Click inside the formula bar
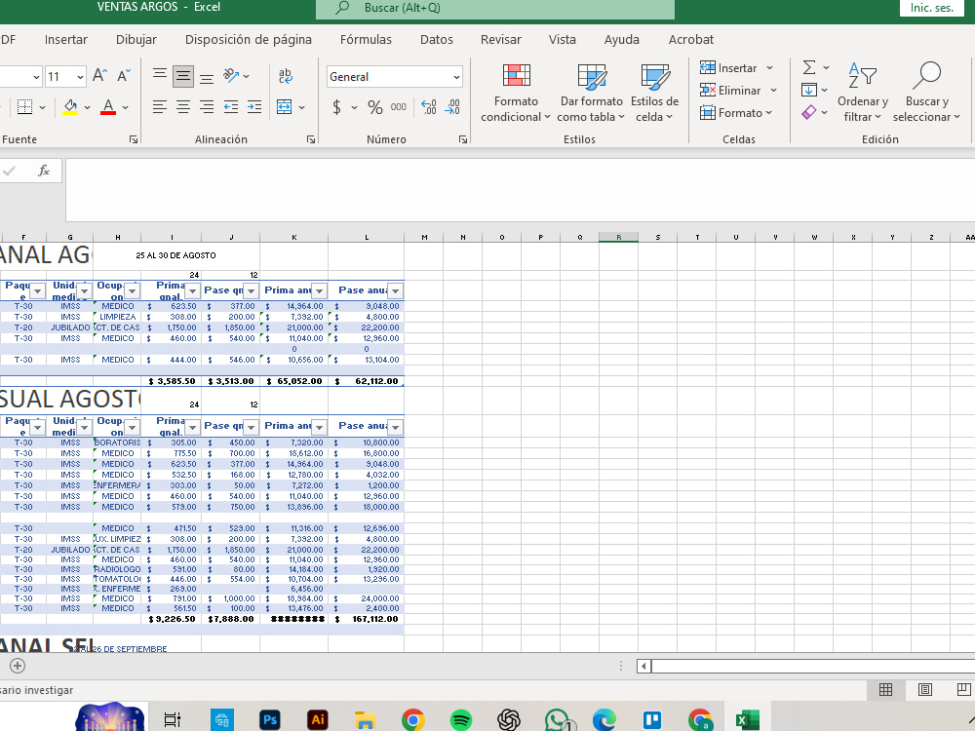The height and width of the screenshot is (731, 975). coord(520,190)
